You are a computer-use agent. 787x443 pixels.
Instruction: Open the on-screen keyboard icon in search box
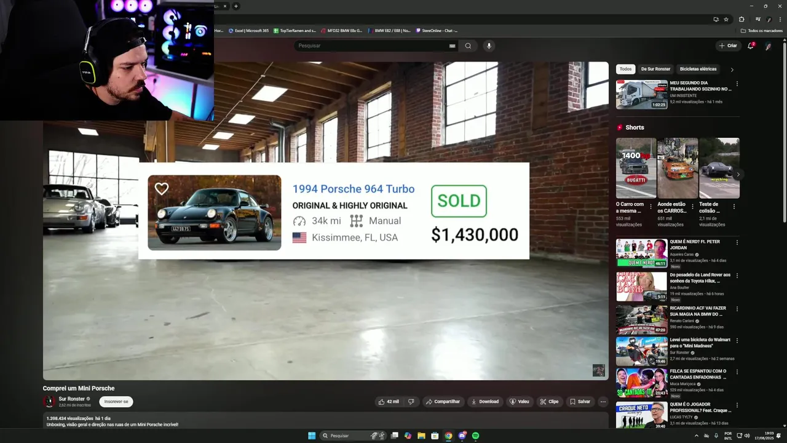(453, 46)
